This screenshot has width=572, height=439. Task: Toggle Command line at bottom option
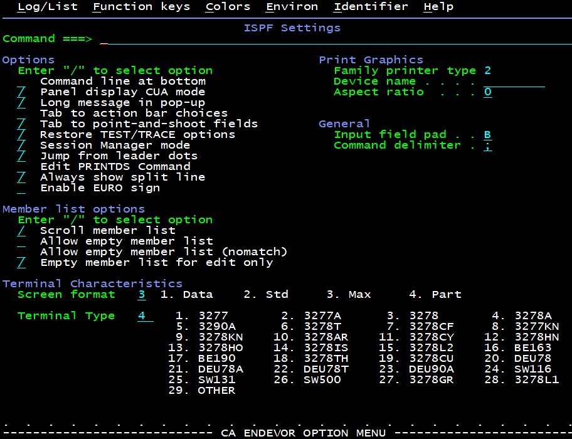click(22, 82)
